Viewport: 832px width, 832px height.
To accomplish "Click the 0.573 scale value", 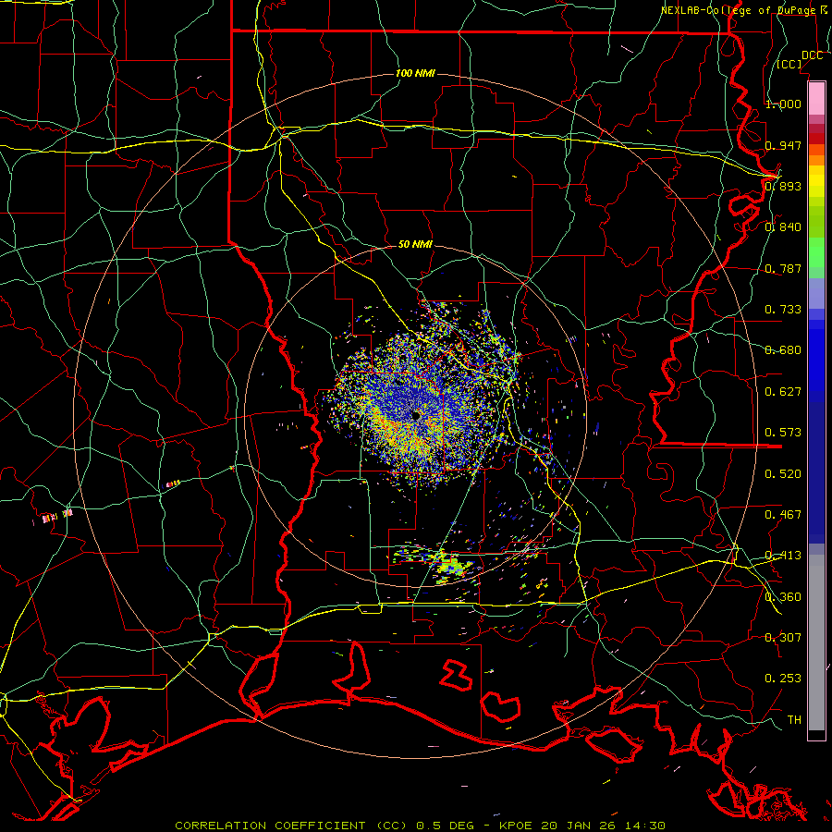I will (783, 433).
